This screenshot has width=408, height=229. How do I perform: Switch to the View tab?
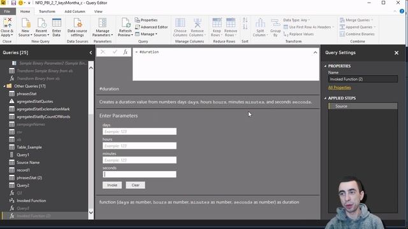pyautogui.click(x=98, y=11)
